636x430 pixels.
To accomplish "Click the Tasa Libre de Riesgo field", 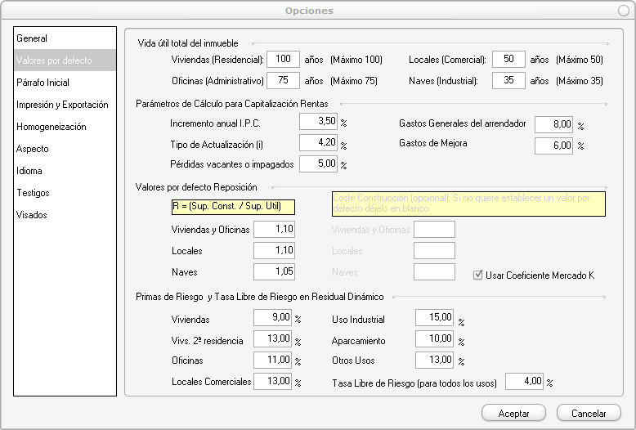I will pos(524,381).
